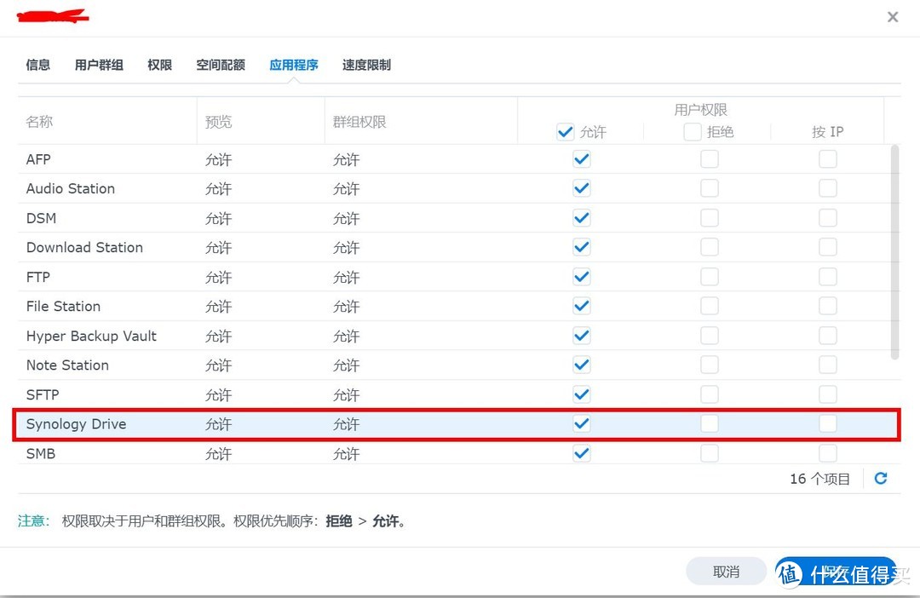Check 拒绝 for SMB
920x598 pixels.
click(x=710, y=453)
